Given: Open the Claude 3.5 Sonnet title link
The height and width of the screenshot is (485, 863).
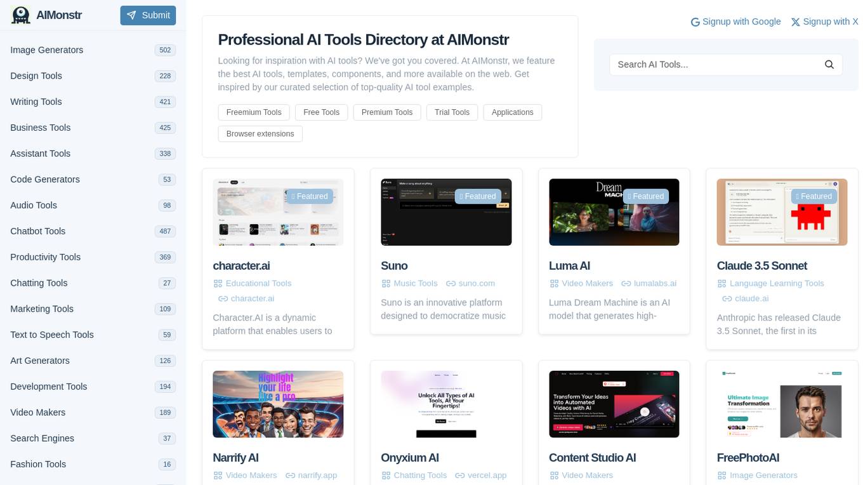Looking at the screenshot, I should click(x=761, y=266).
